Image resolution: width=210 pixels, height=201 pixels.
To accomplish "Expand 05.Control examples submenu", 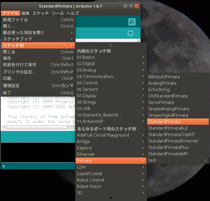I will click(111, 83).
